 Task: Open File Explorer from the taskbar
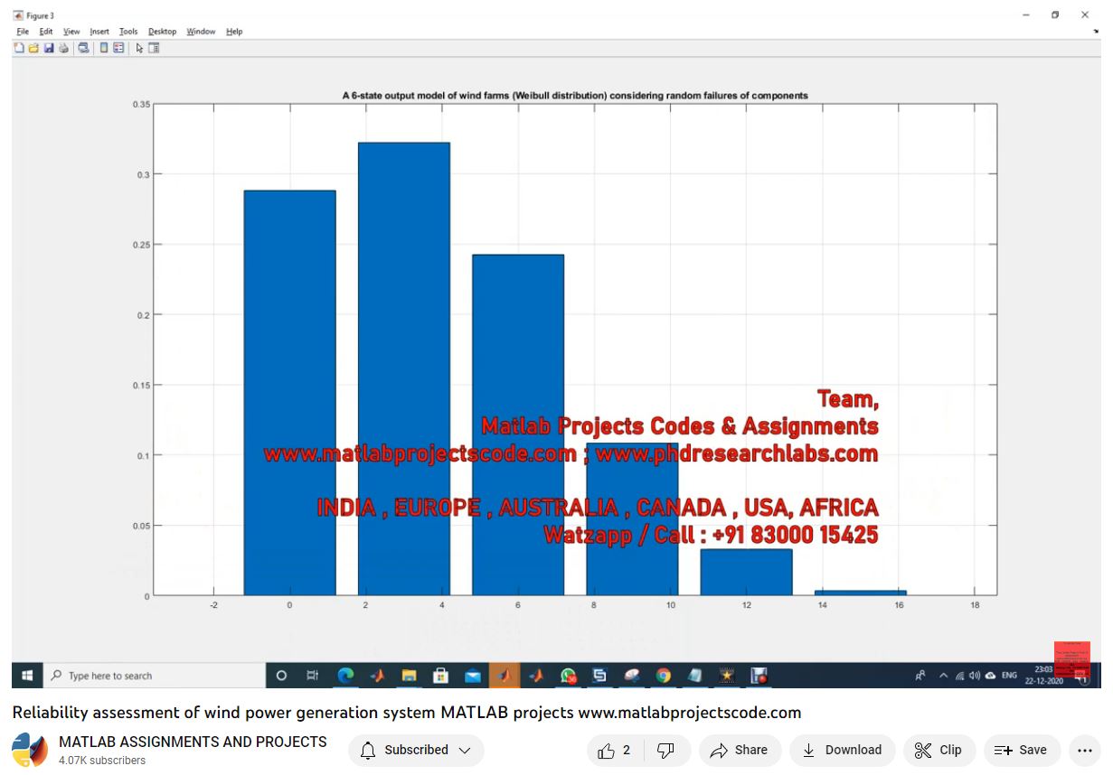[x=409, y=675]
